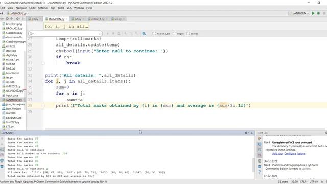Toggle code fold marker at line 31

point(43,63)
